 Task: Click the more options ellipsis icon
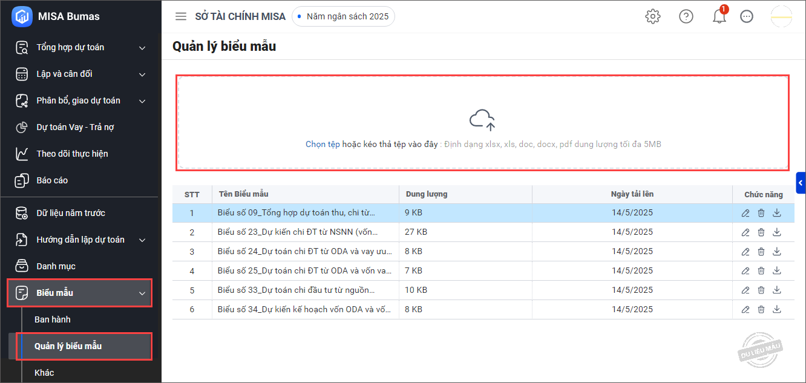pos(747,16)
